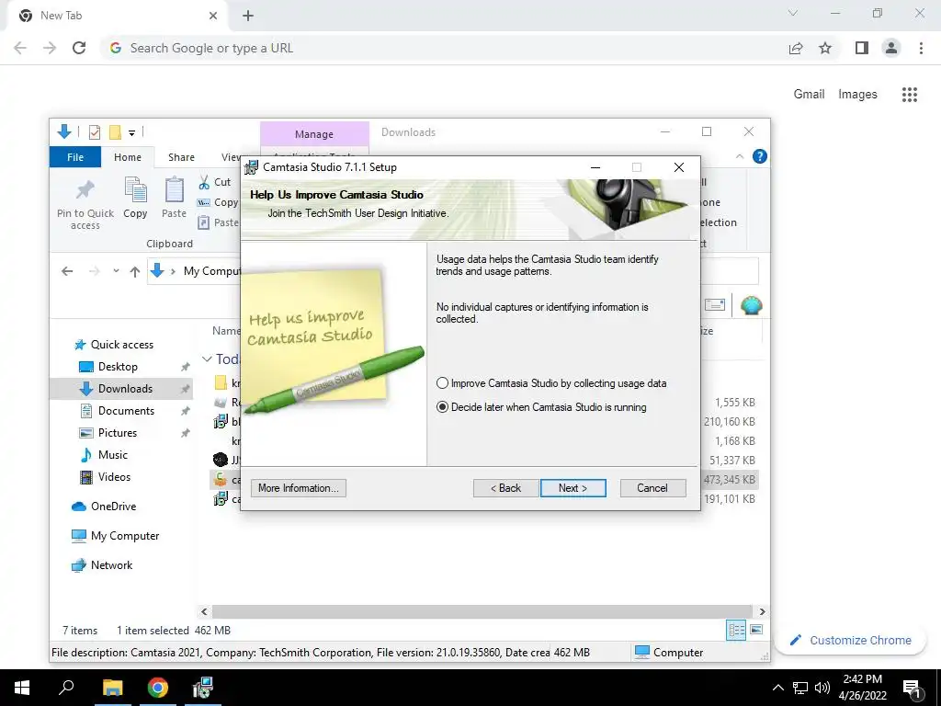Open Music in navigation pane
This screenshot has width=941, height=706.
[x=112, y=455]
